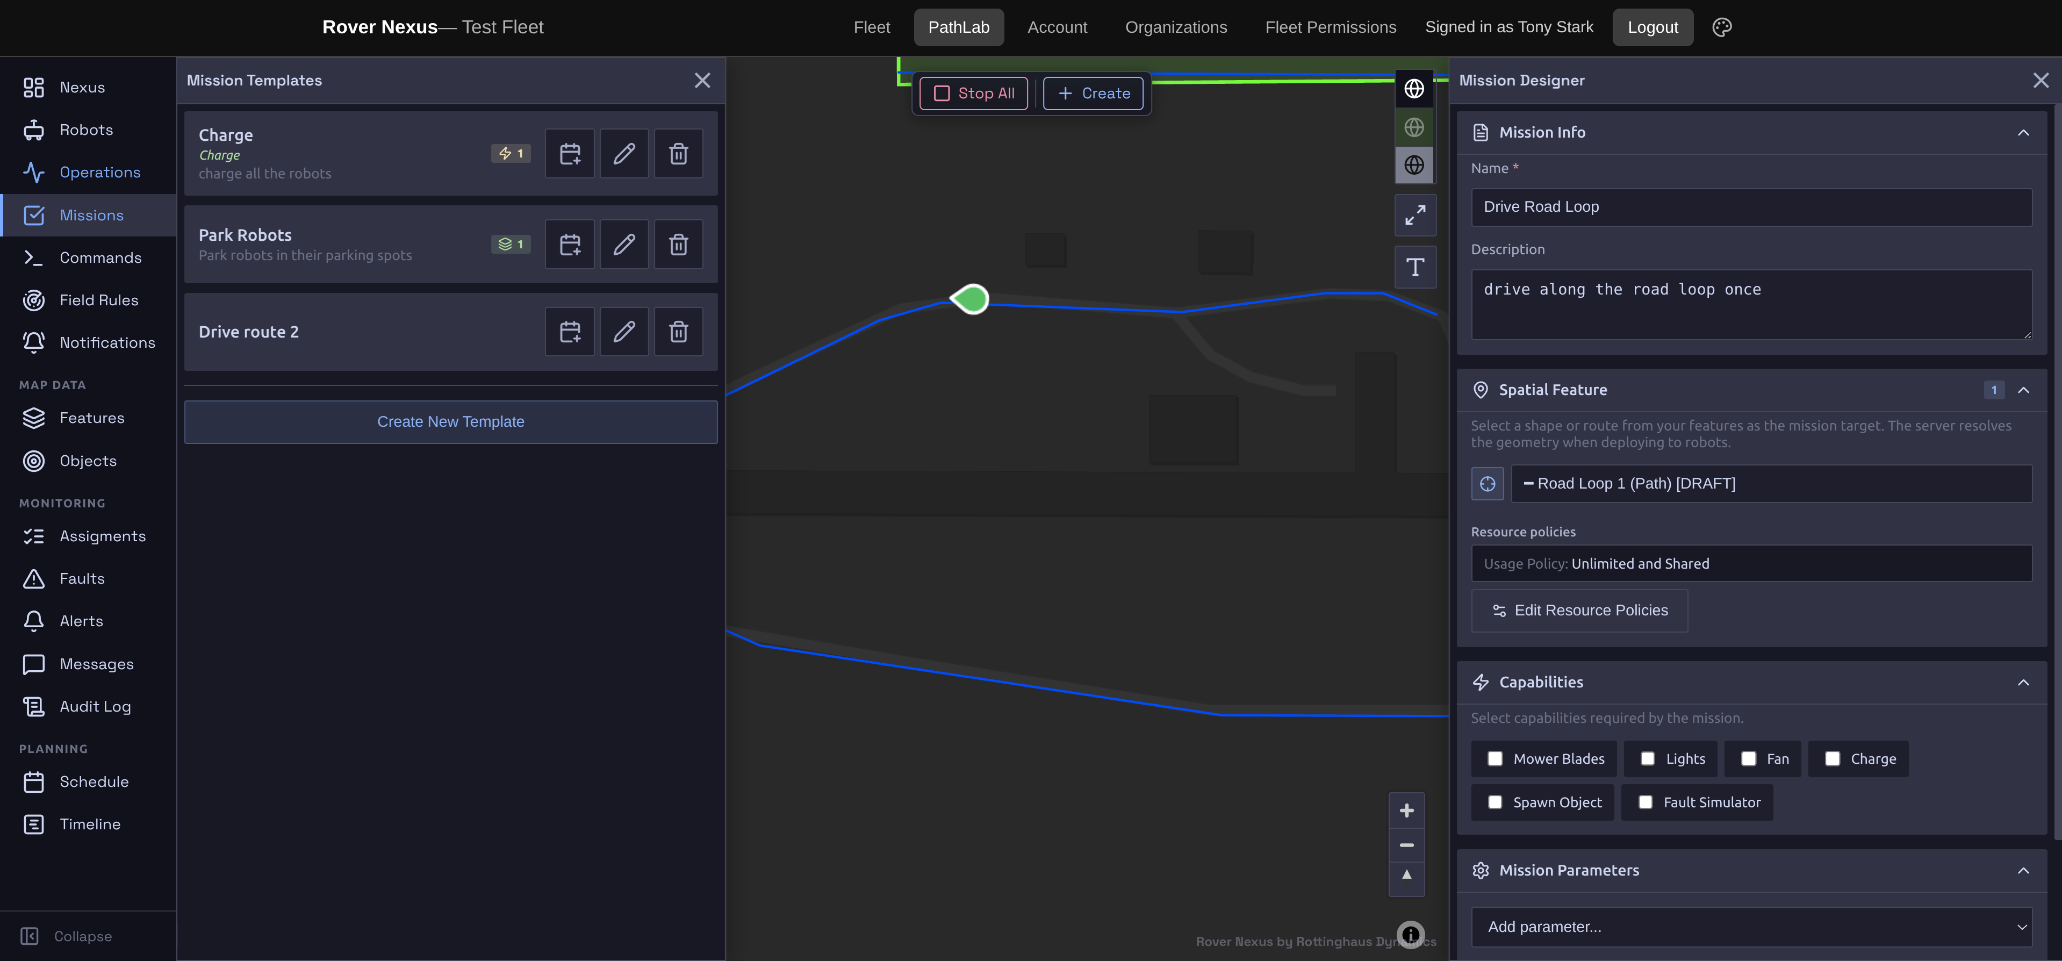
Task: Zoom out on the map
Action: (1406, 845)
